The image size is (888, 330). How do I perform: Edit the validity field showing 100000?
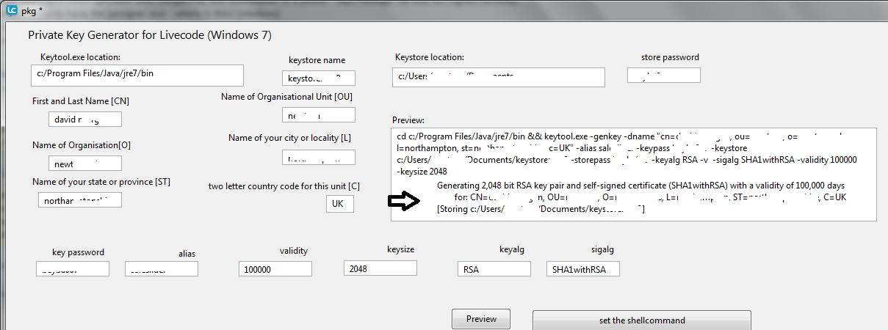coord(275,269)
